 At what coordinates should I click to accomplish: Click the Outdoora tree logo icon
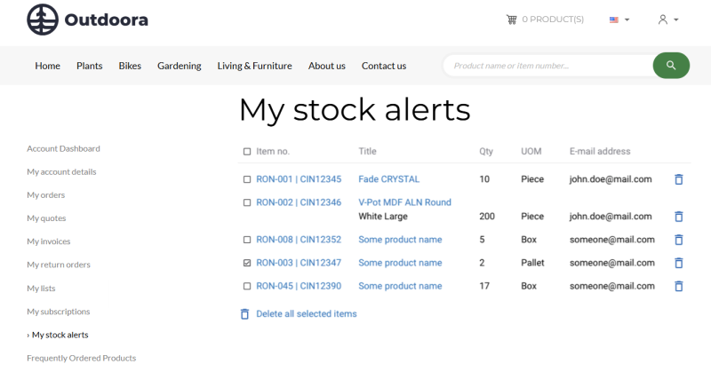[x=43, y=20]
